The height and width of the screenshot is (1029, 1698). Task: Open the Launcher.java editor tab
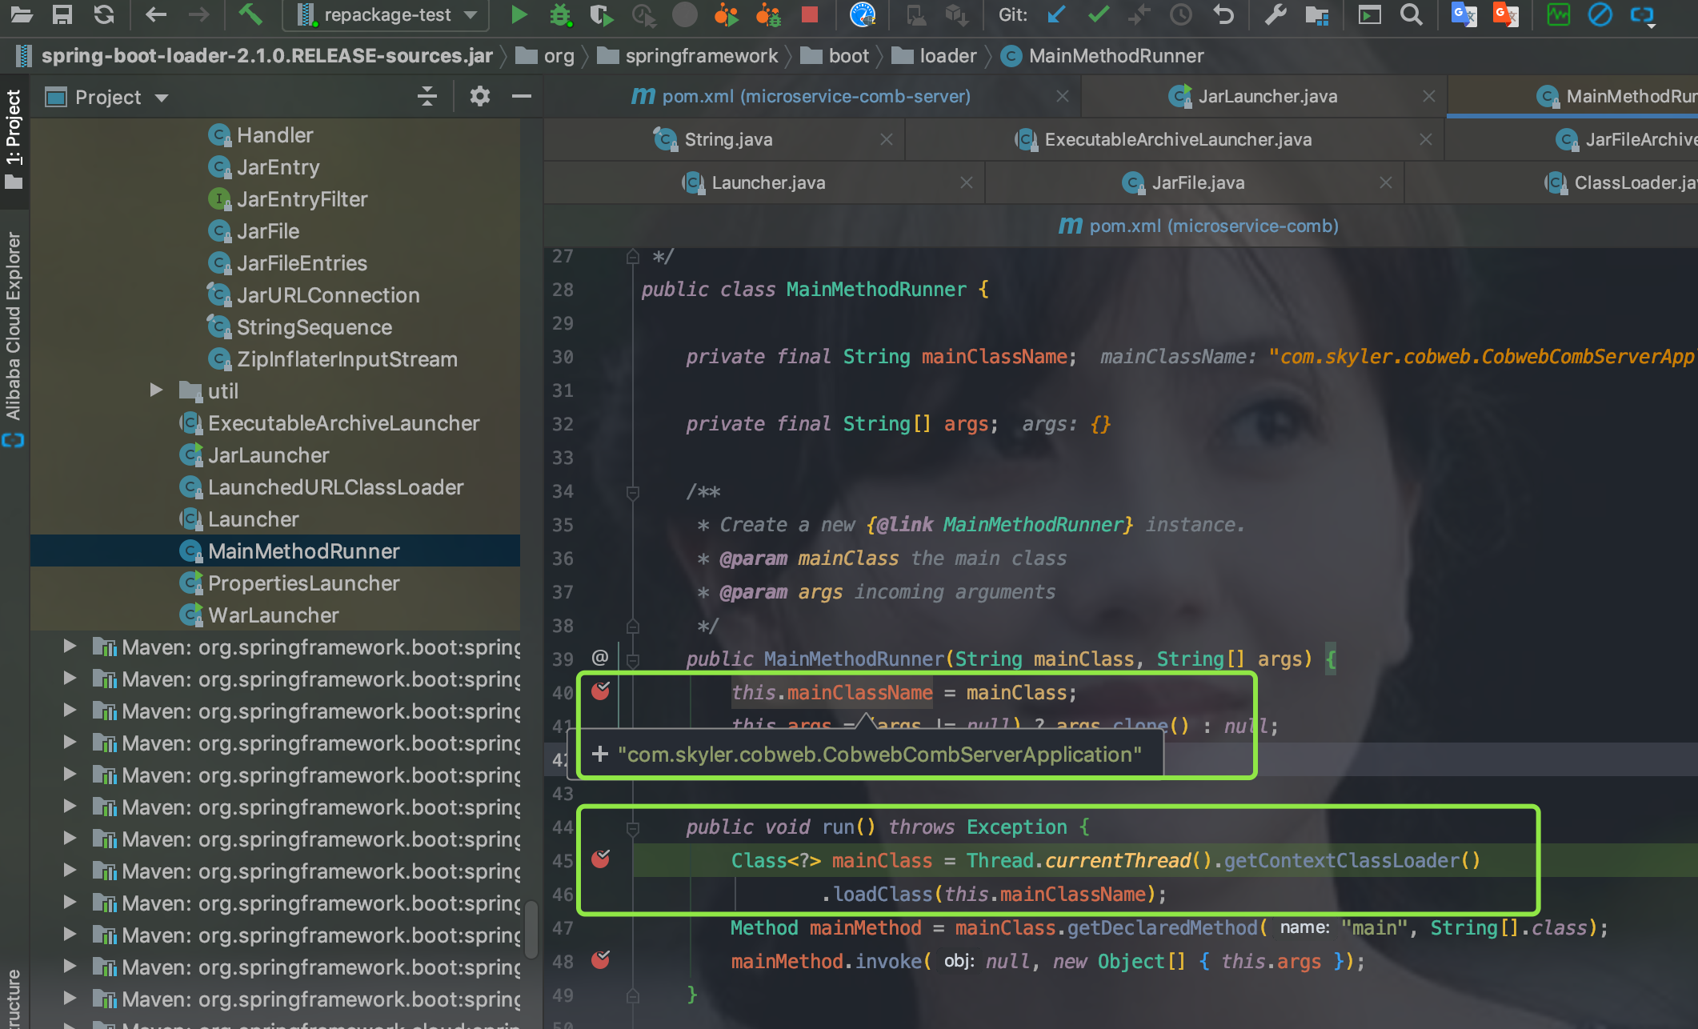pyautogui.click(x=767, y=183)
